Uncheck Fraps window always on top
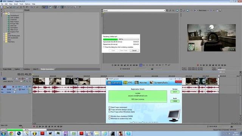This screenshot has height=136, width=242. (x=109, y=110)
